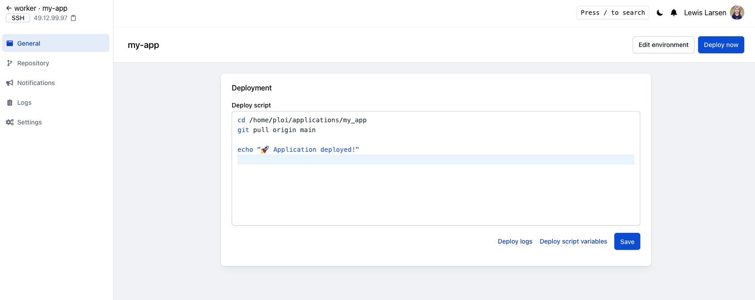The height and width of the screenshot is (300, 755).
Task: Click the General sidebar icon
Action: click(10, 43)
